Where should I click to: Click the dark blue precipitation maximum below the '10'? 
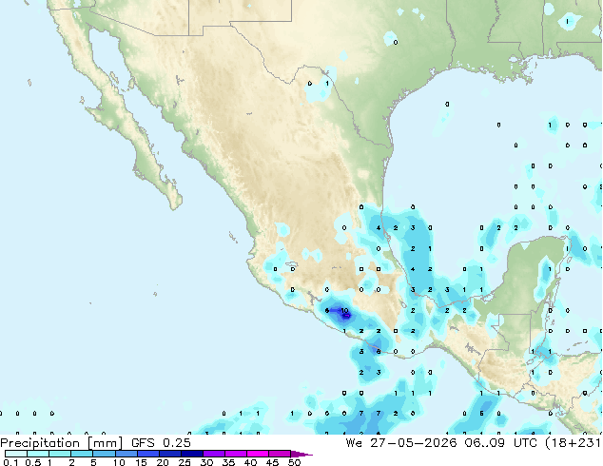(346, 317)
